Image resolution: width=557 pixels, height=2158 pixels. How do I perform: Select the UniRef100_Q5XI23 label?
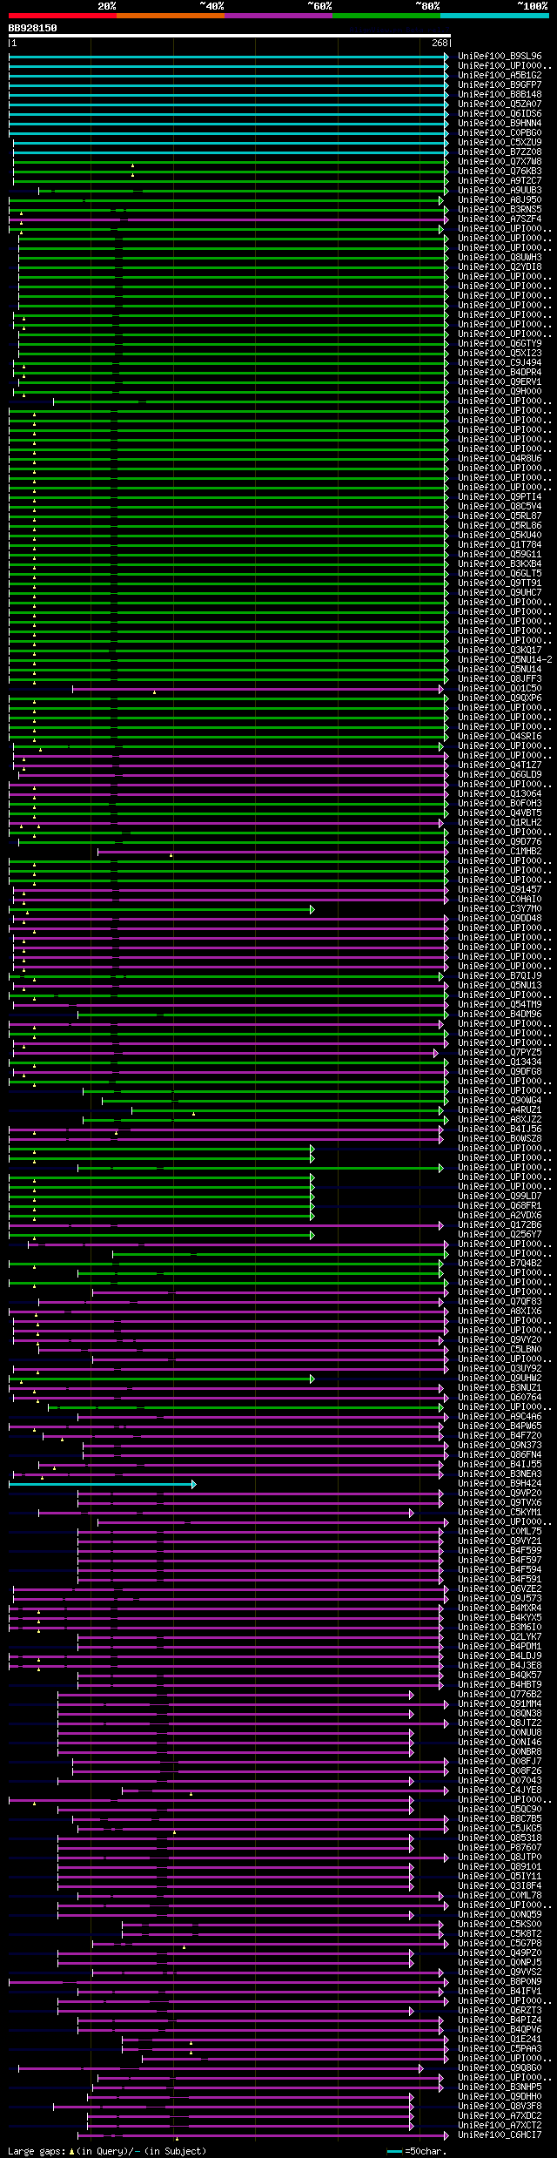tap(500, 354)
